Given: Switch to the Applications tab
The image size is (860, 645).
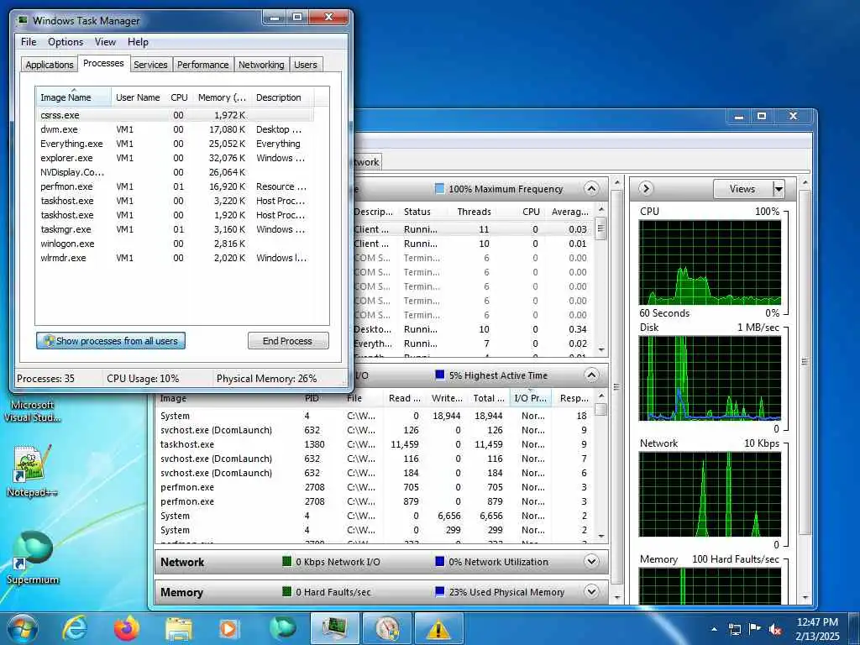Looking at the screenshot, I should tap(50, 64).
